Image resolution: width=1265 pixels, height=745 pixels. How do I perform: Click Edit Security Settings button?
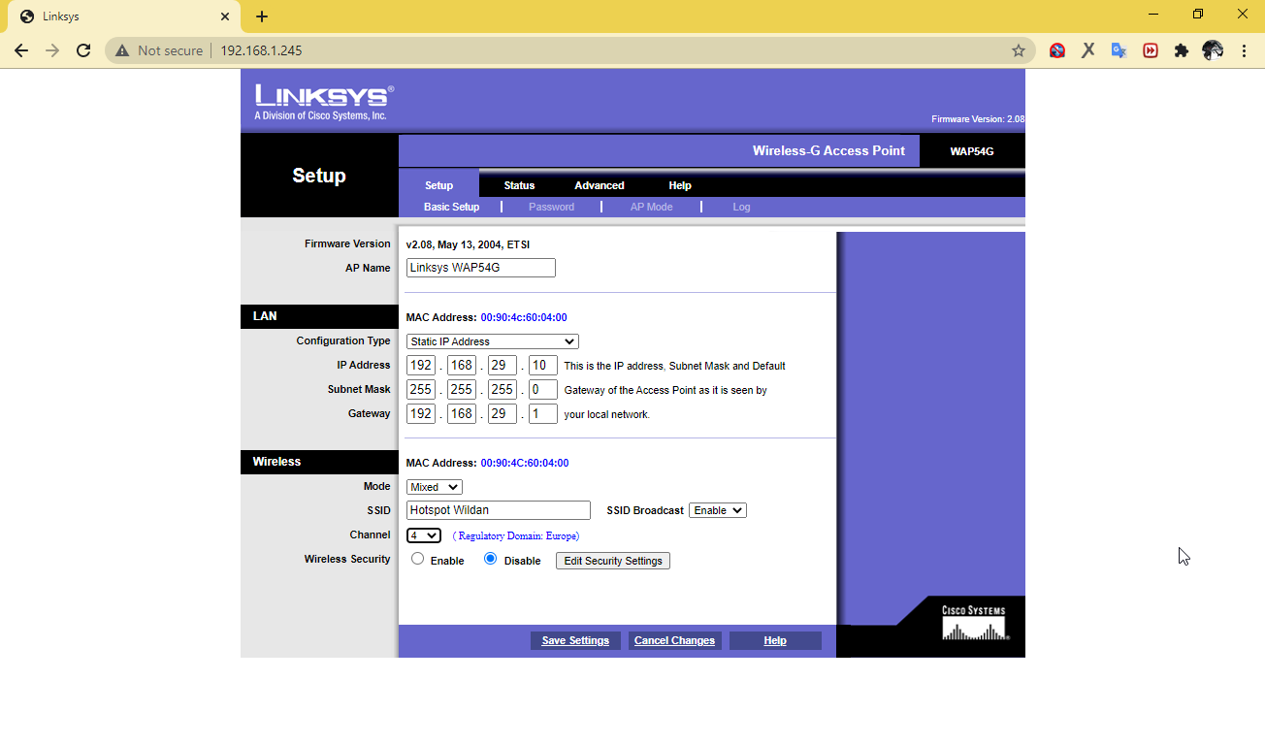tap(613, 561)
